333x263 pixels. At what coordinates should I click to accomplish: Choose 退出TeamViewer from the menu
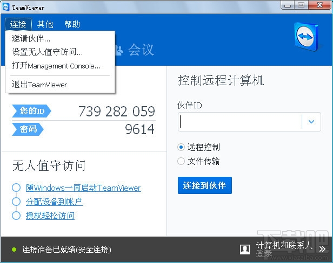tap(60, 85)
